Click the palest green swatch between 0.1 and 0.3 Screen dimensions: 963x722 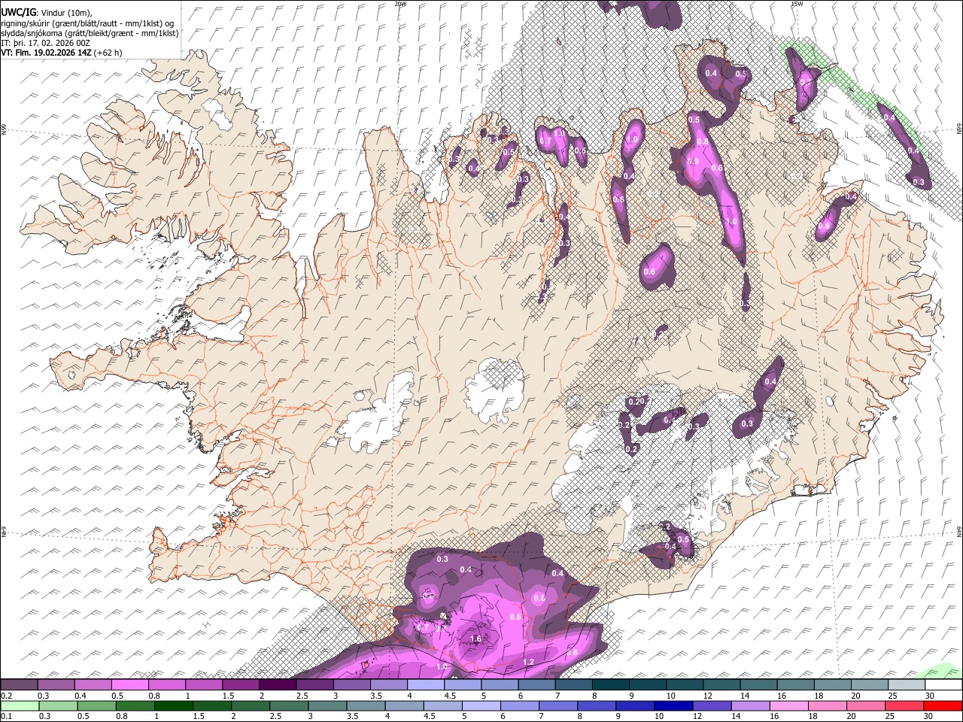tap(20, 705)
